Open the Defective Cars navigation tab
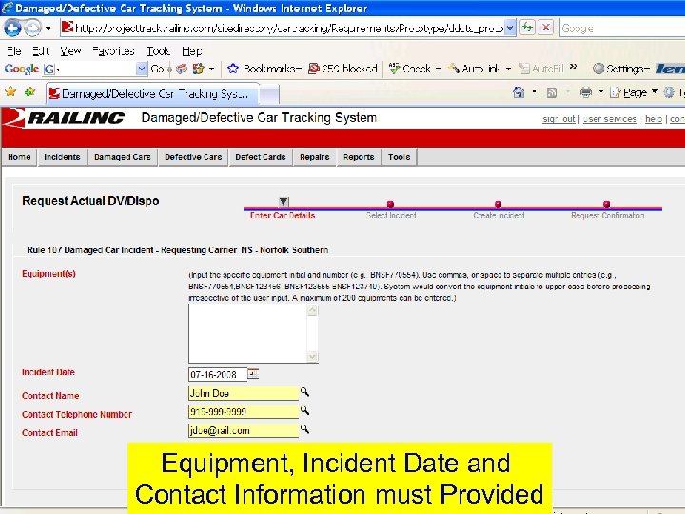685x514 pixels. (193, 157)
